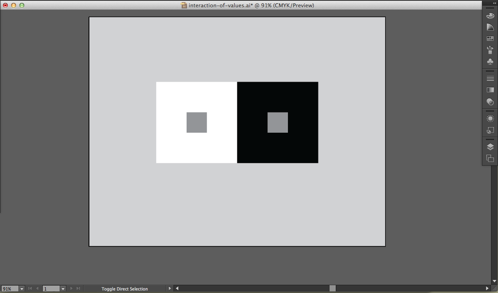Image resolution: width=498 pixels, height=293 pixels.
Task: Expand the collapsed panel dock
Action: click(x=494, y=3)
